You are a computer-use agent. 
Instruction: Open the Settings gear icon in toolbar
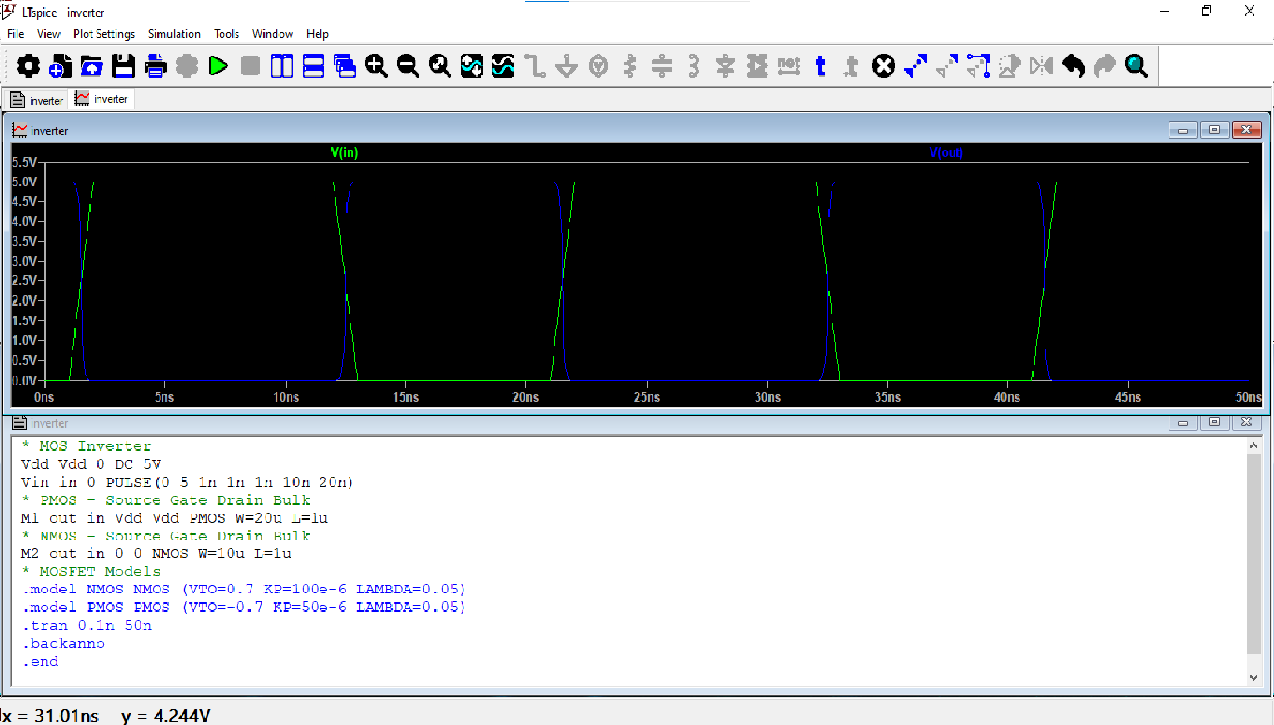(x=28, y=66)
